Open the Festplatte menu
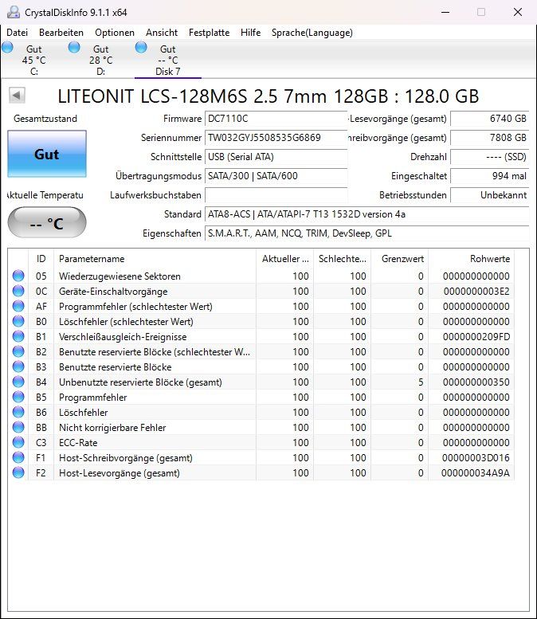Viewport: 537px width, 619px height. [209, 33]
